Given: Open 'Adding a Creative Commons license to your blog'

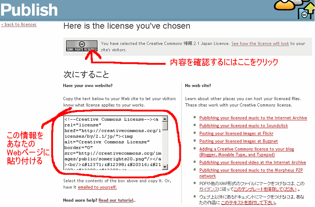Looking at the screenshot, I should click(247, 152).
